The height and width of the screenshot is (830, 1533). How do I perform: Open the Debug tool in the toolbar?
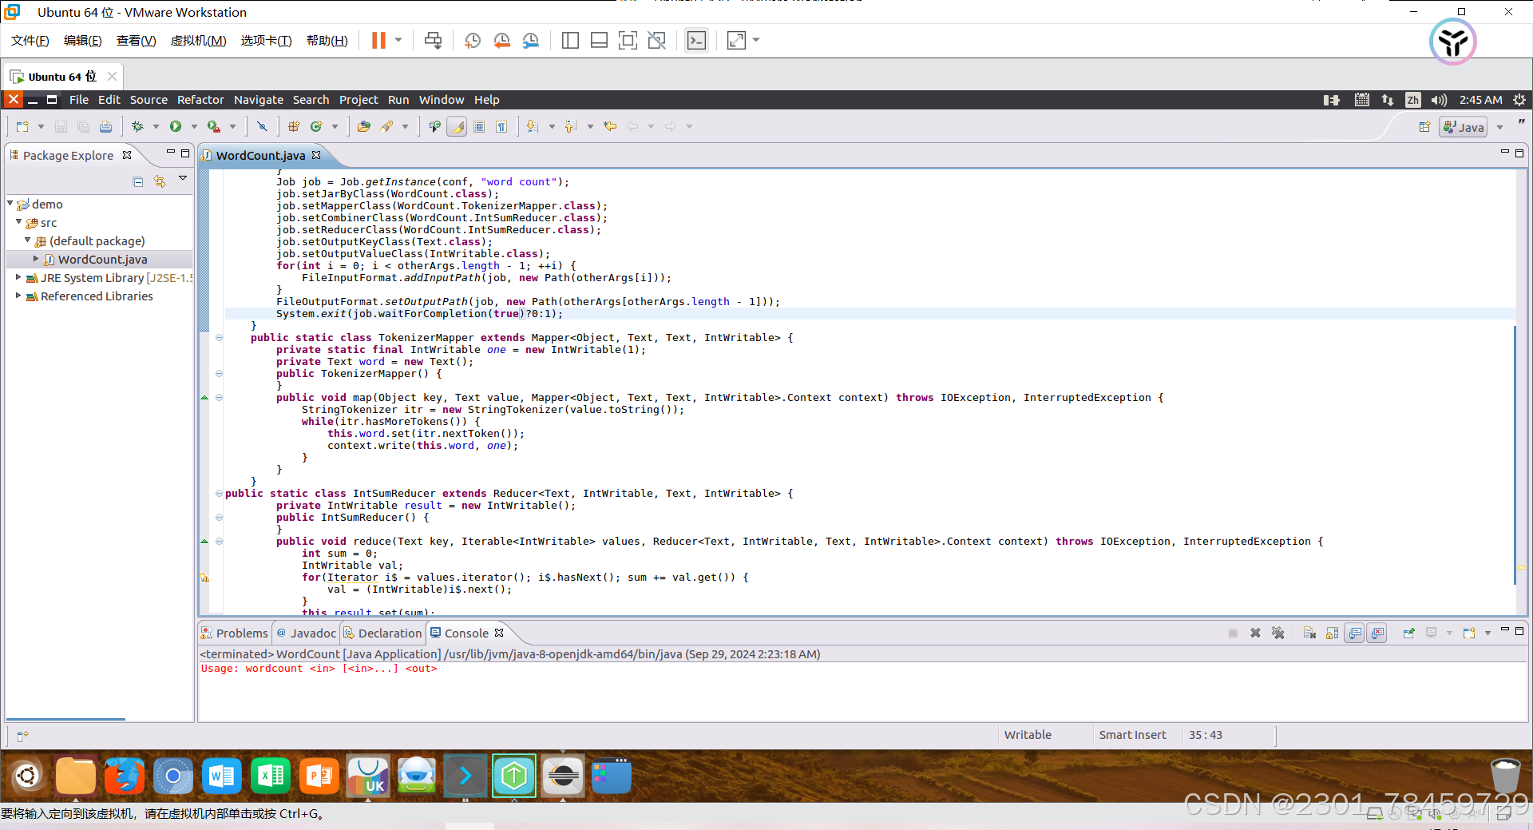138,125
